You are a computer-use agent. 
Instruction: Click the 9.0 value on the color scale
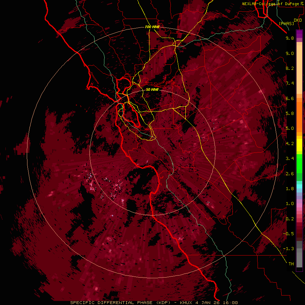click(290, 53)
